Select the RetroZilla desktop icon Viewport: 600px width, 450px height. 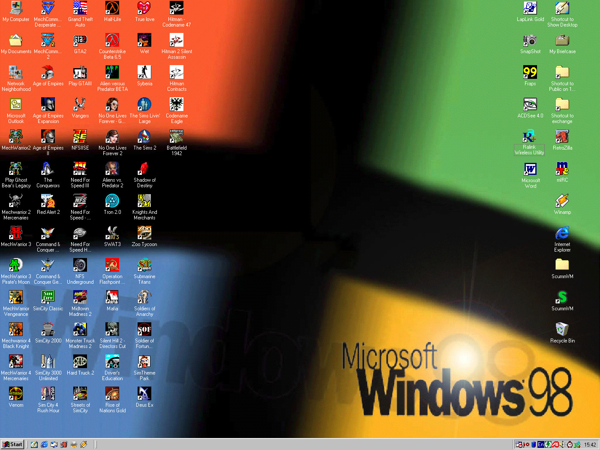tap(562, 140)
